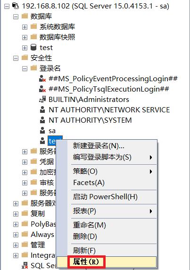Select the NT AUTHORITY\SYSTEM login item

pos(90,120)
